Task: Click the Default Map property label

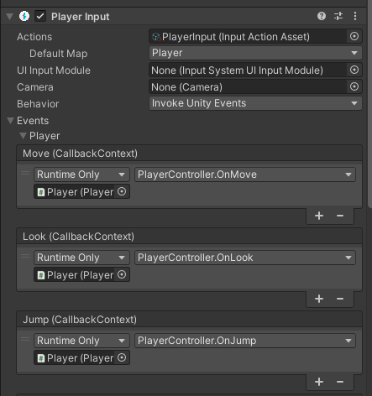Action: [x=59, y=54]
